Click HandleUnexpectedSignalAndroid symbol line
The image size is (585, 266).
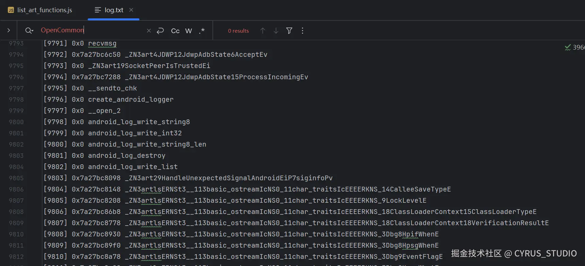(x=188, y=178)
